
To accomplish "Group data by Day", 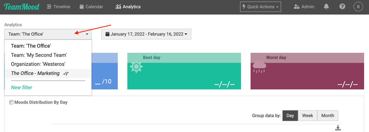I will [290, 116].
